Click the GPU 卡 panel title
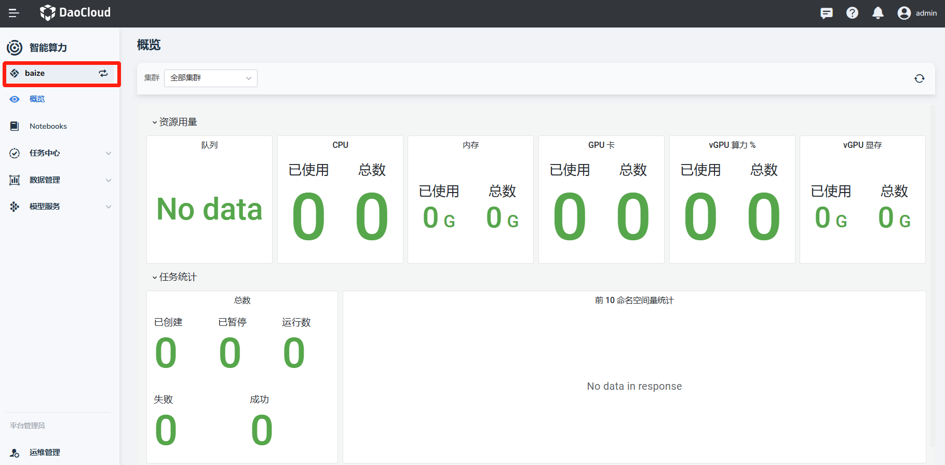This screenshot has height=465, width=945. click(x=601, y=145)
